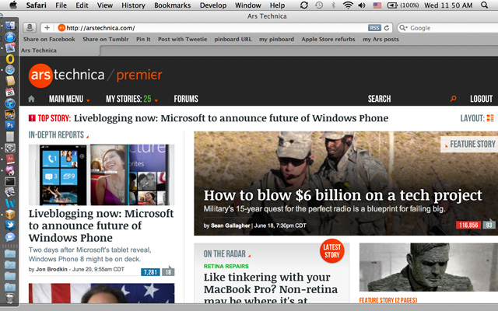Screen dimensions: 498x311
Task: Open Google search engine dropdown arrow
Action: (x=403, y=28)
